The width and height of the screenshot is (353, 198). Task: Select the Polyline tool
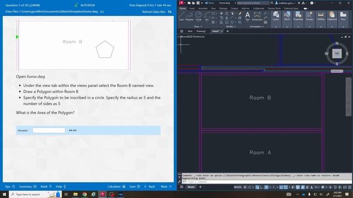[x=189, y=16]
